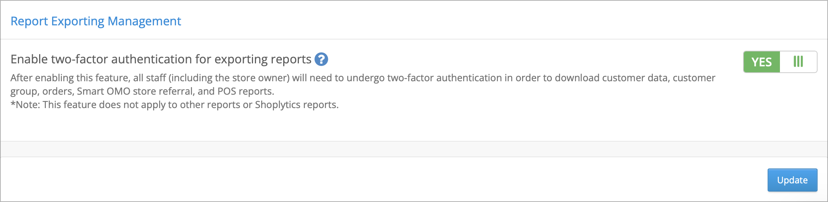This screenshot has width=828, height=202.
Task: Click the white handle side of the YES toggle
Action: [x=798, y=62]
